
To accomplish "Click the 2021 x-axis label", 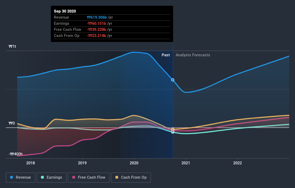I will pyautogui.click(x=186, y=163).
